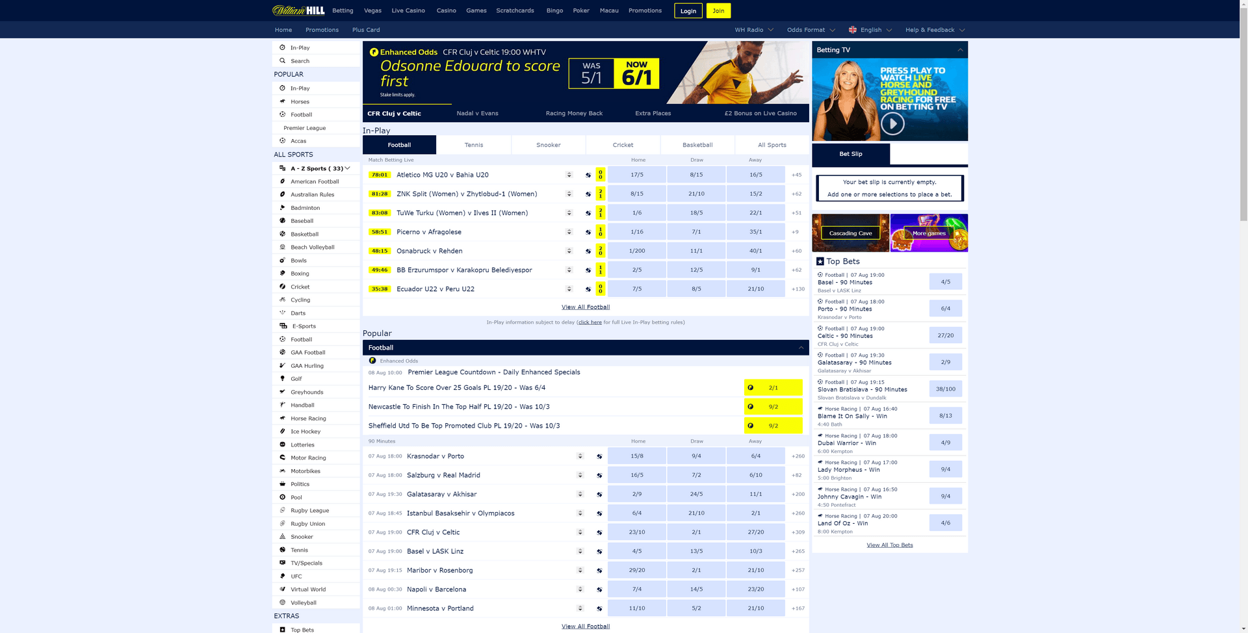The height and width of the screenshot is (633, 1248).
Task: Open the Vegas top menu
Action: click(372, 10)
